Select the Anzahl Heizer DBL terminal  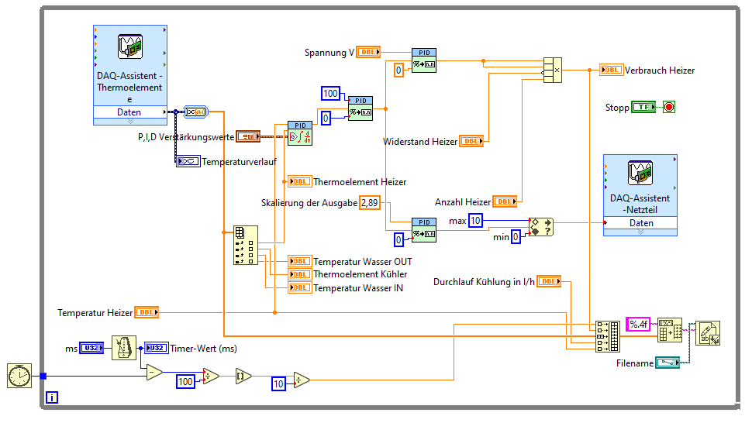coord(505,201)
